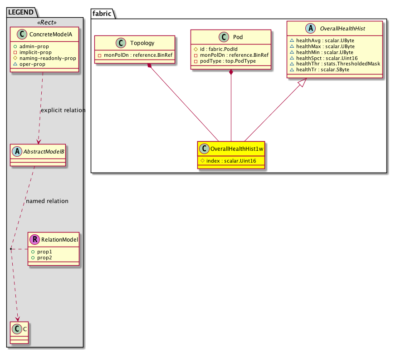Select the naming-readonly-prop entry in ConcreteModelA
Viewport: 396px width, 352px height.
point(48,58)
